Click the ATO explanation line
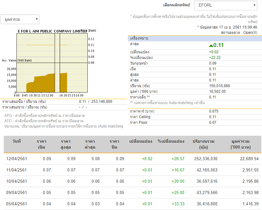This screenshot has width=262, height=210. point(45,116)
